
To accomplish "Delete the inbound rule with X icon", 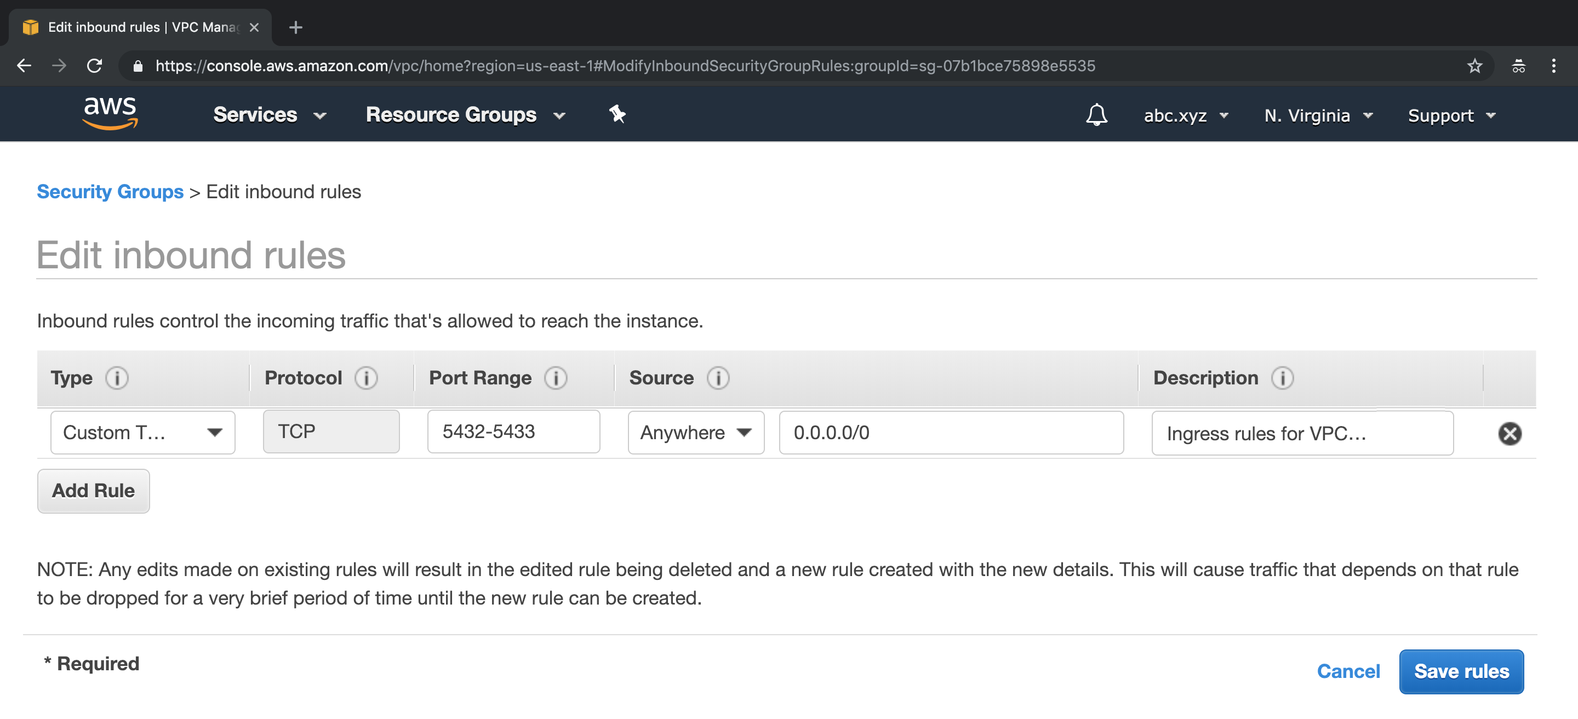I will click(1510, 434).
